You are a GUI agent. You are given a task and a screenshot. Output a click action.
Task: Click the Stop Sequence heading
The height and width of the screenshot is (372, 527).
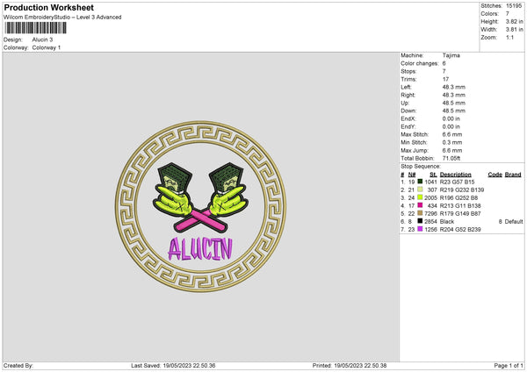pos(421,167)
